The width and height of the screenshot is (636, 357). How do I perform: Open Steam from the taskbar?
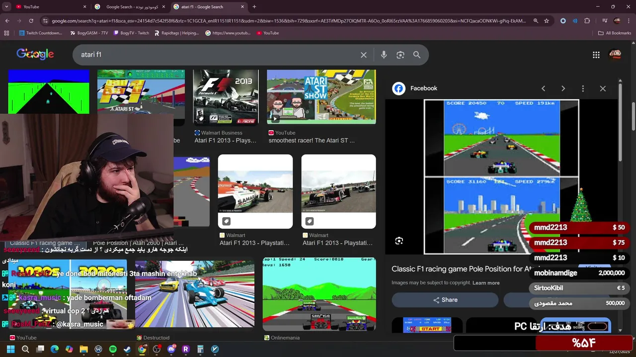127,349
